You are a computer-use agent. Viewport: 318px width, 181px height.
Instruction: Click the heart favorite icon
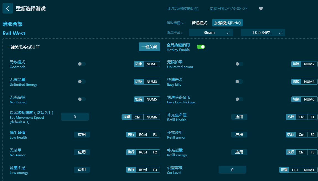pos(261,9)
